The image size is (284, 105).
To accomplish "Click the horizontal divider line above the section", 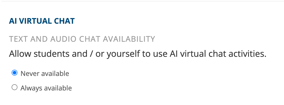I will coord(142,1).
